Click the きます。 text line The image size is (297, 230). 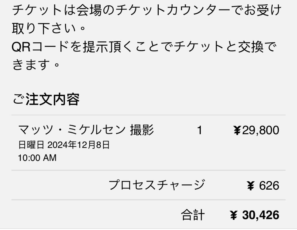tap(36, 65)
